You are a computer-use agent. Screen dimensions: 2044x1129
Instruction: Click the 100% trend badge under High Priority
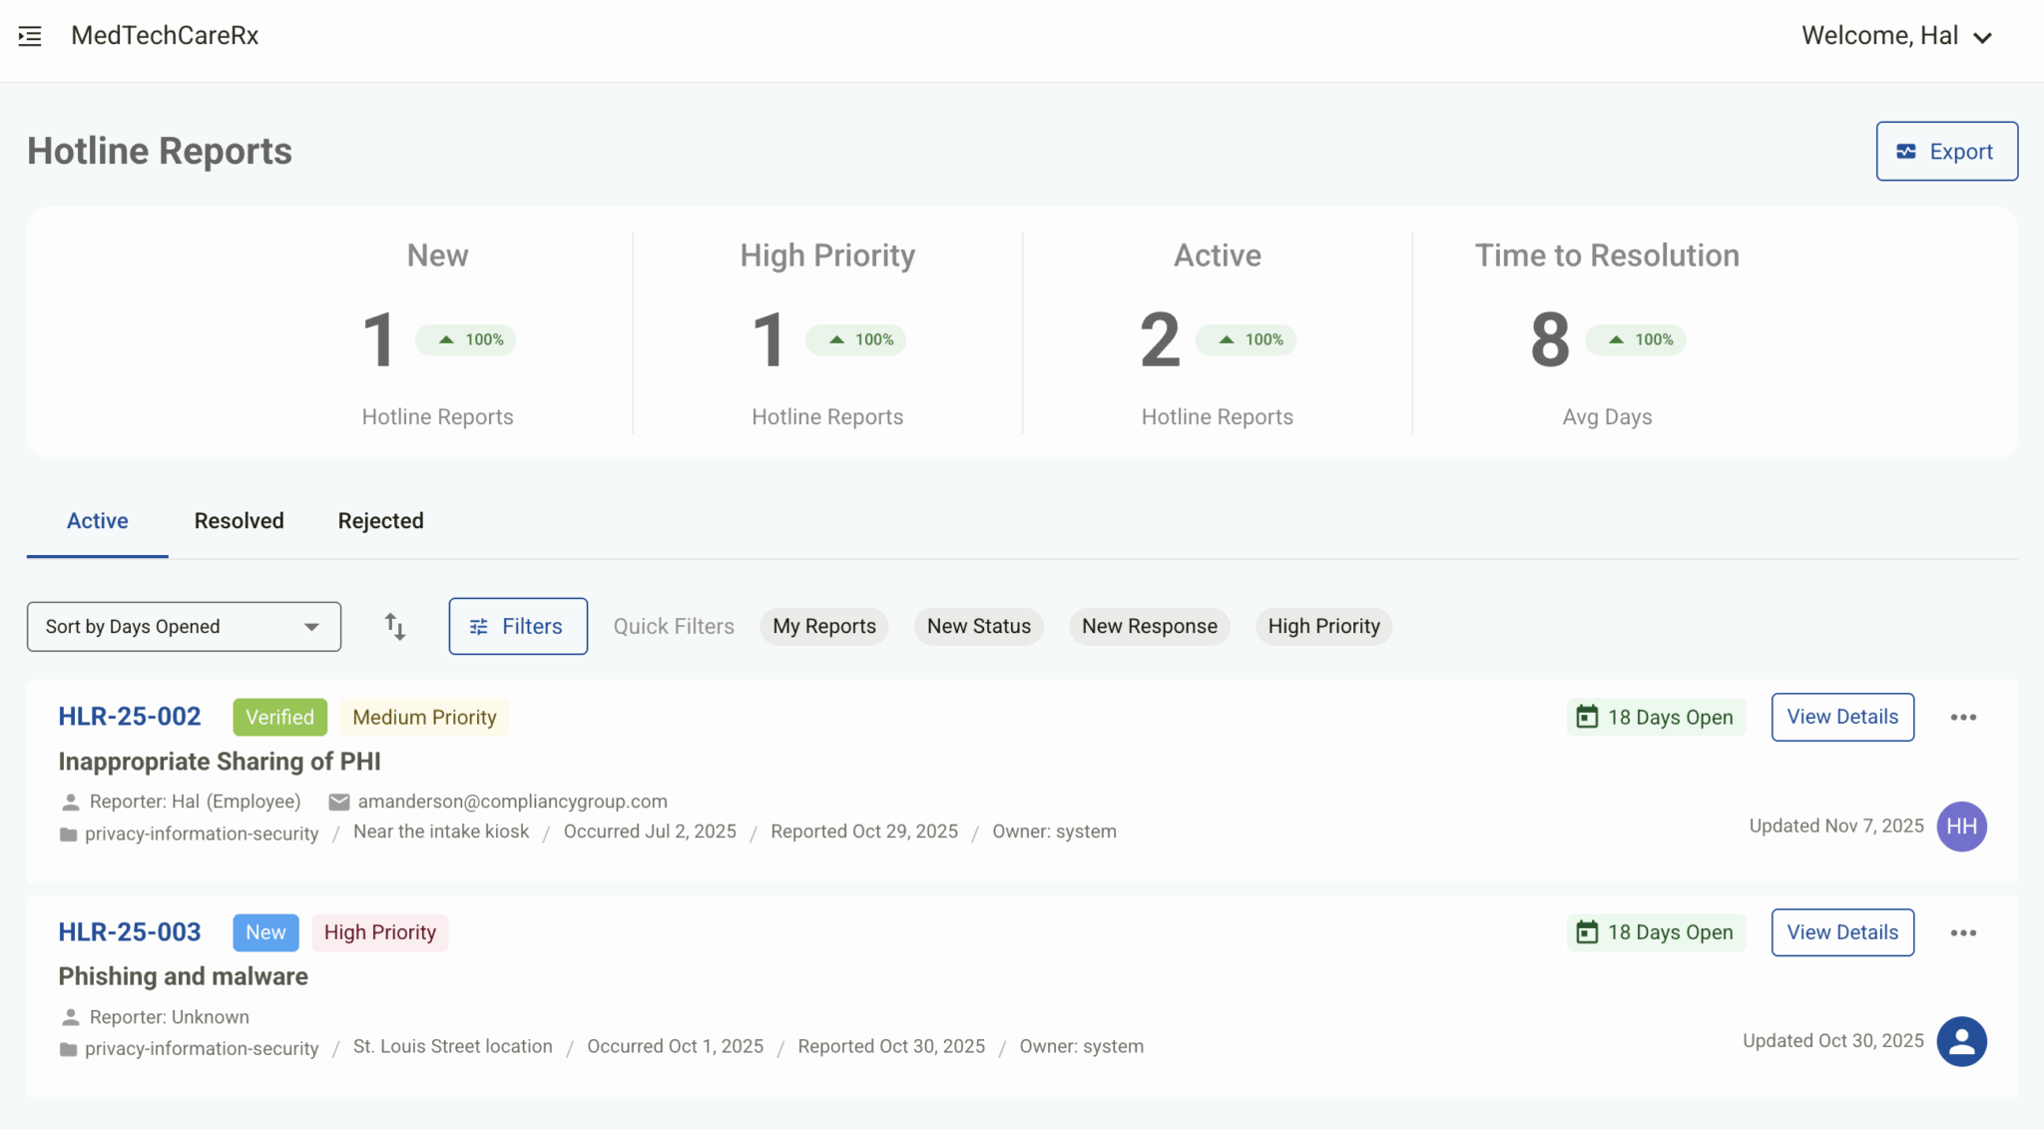855,339
